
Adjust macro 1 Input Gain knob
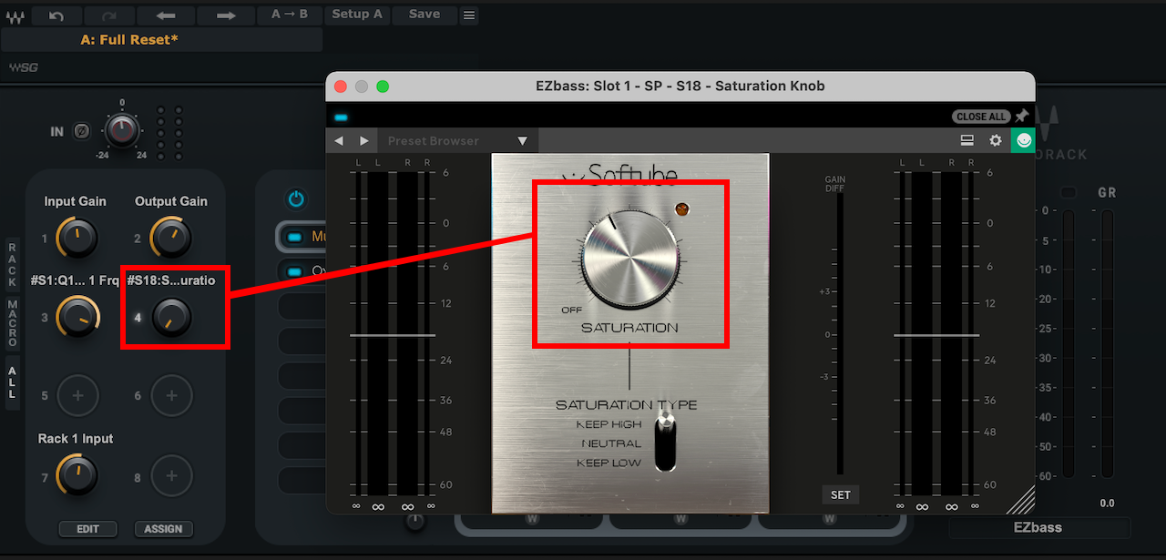pos(76,239)
